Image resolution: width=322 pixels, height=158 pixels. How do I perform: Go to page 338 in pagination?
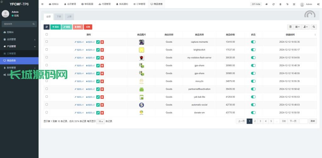[284, 121]
